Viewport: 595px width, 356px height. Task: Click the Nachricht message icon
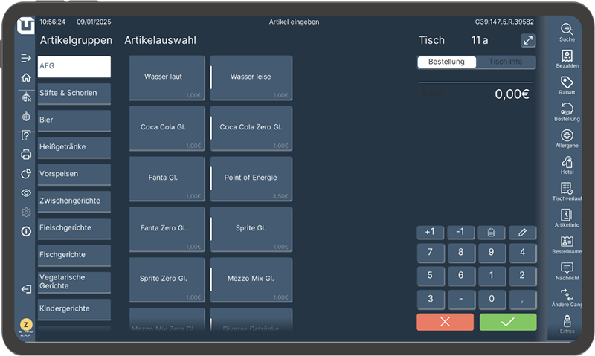[567, 271]
